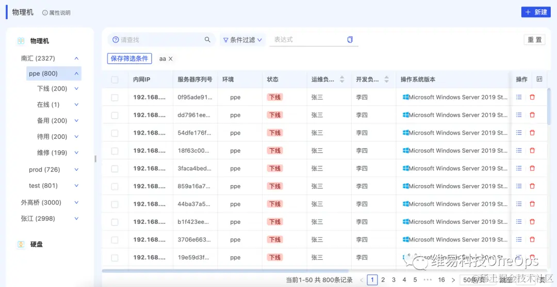Remove the aa filter tag

pyautogui.click(x=171, y=59)
